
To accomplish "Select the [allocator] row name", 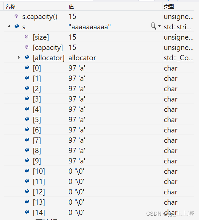I will pos(49,58).
